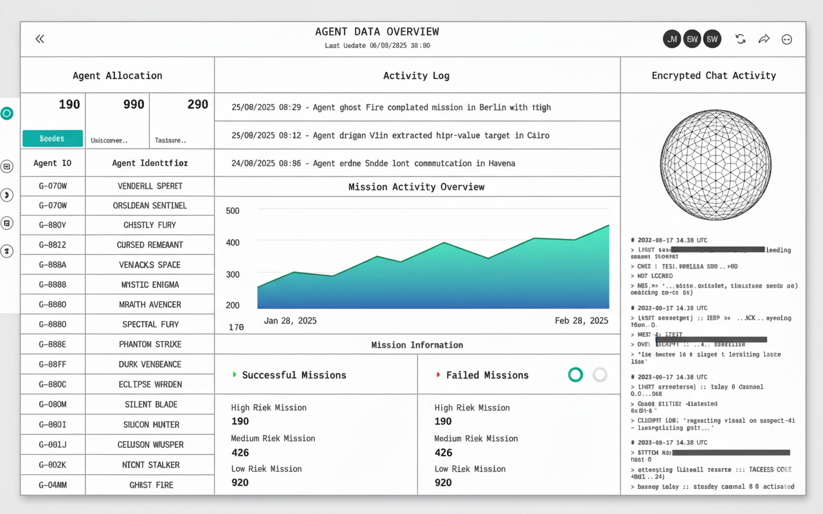Open the Agent Allocation panel header
This screenshot has height=514, width=823.
(117, 75)
